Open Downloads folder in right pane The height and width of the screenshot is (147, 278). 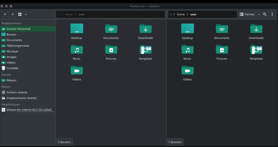pos(256,31)
